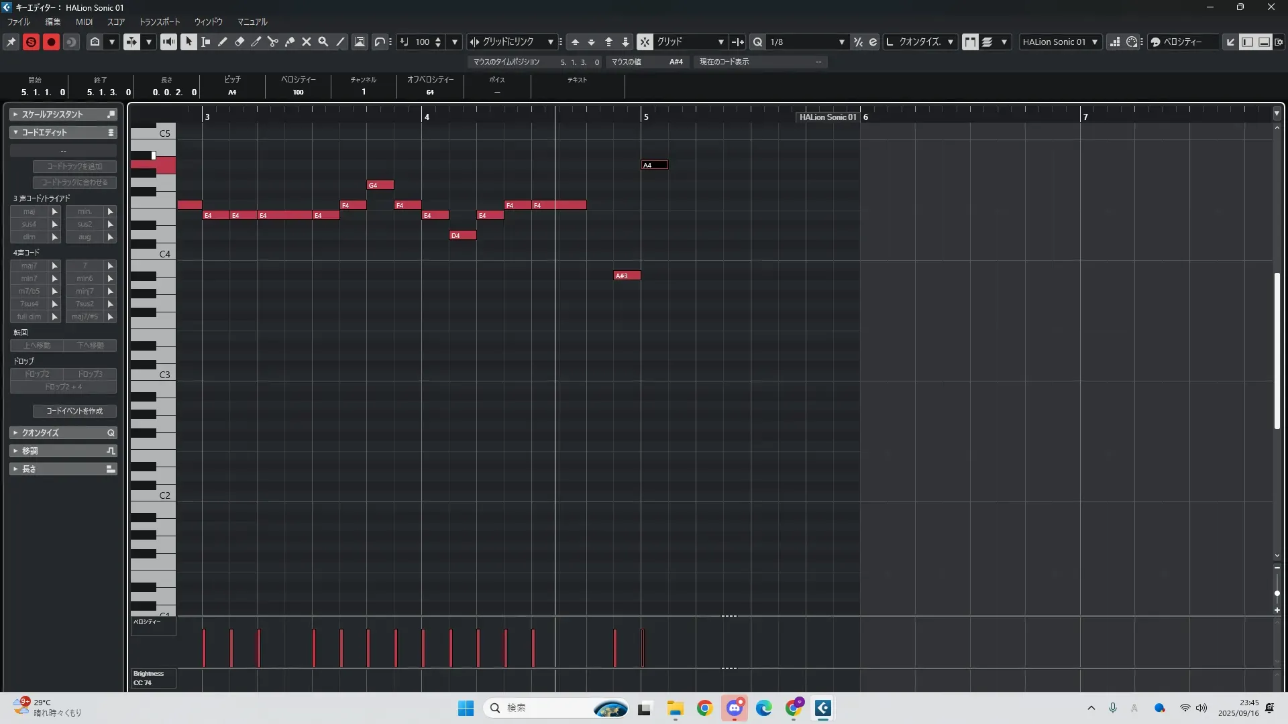Select the Erase tool
Viewport: 1288px width, 724px height.
click(239, 42)
